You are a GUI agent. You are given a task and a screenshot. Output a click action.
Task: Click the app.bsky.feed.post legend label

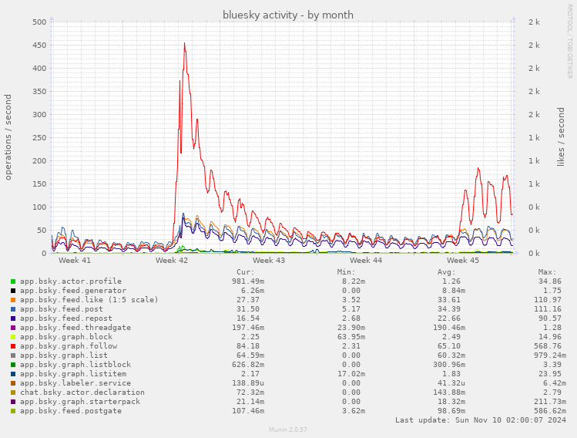62,309
